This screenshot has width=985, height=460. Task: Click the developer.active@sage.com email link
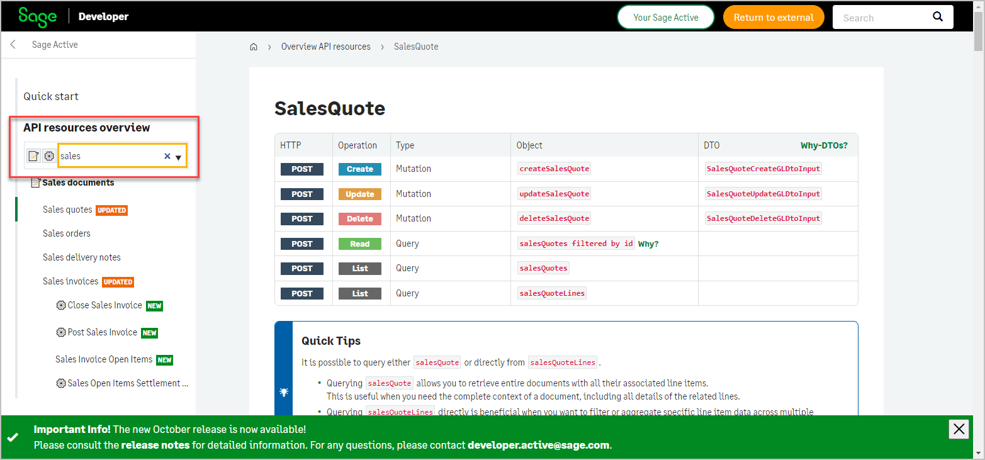click(539, 445)
